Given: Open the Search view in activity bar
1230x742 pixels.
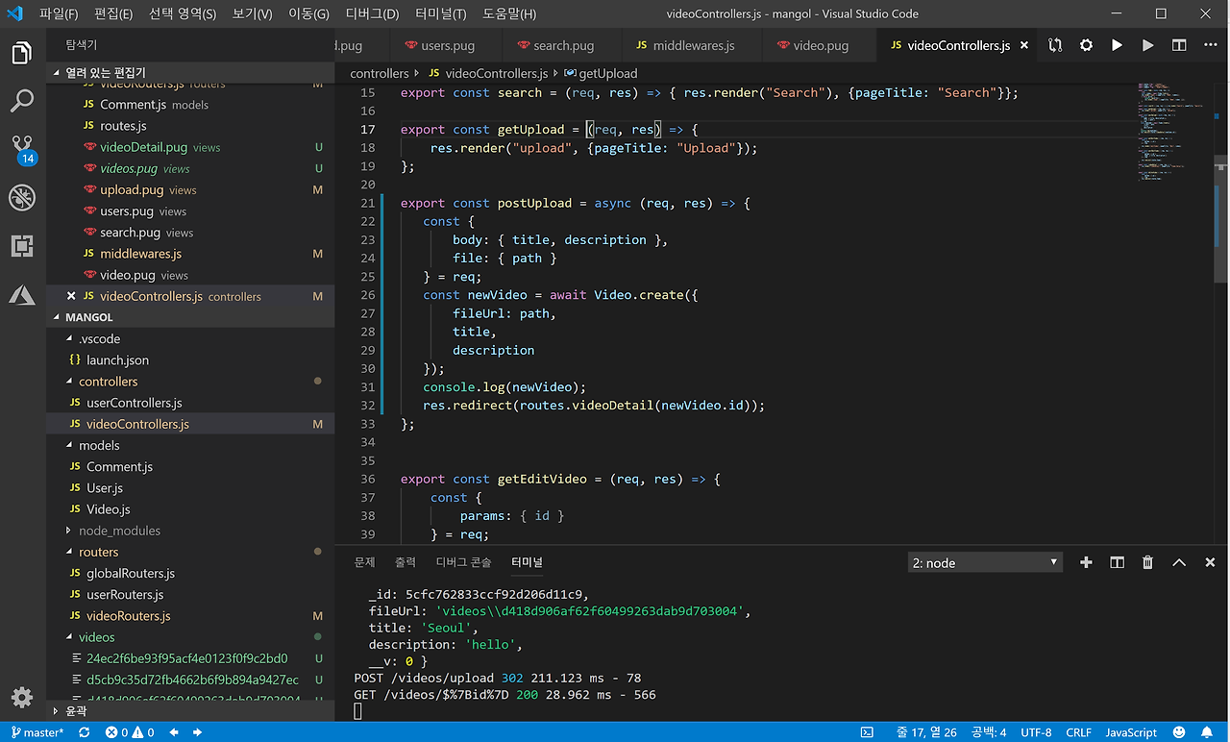Looking at the screenshot, I should tap(22, 100).
